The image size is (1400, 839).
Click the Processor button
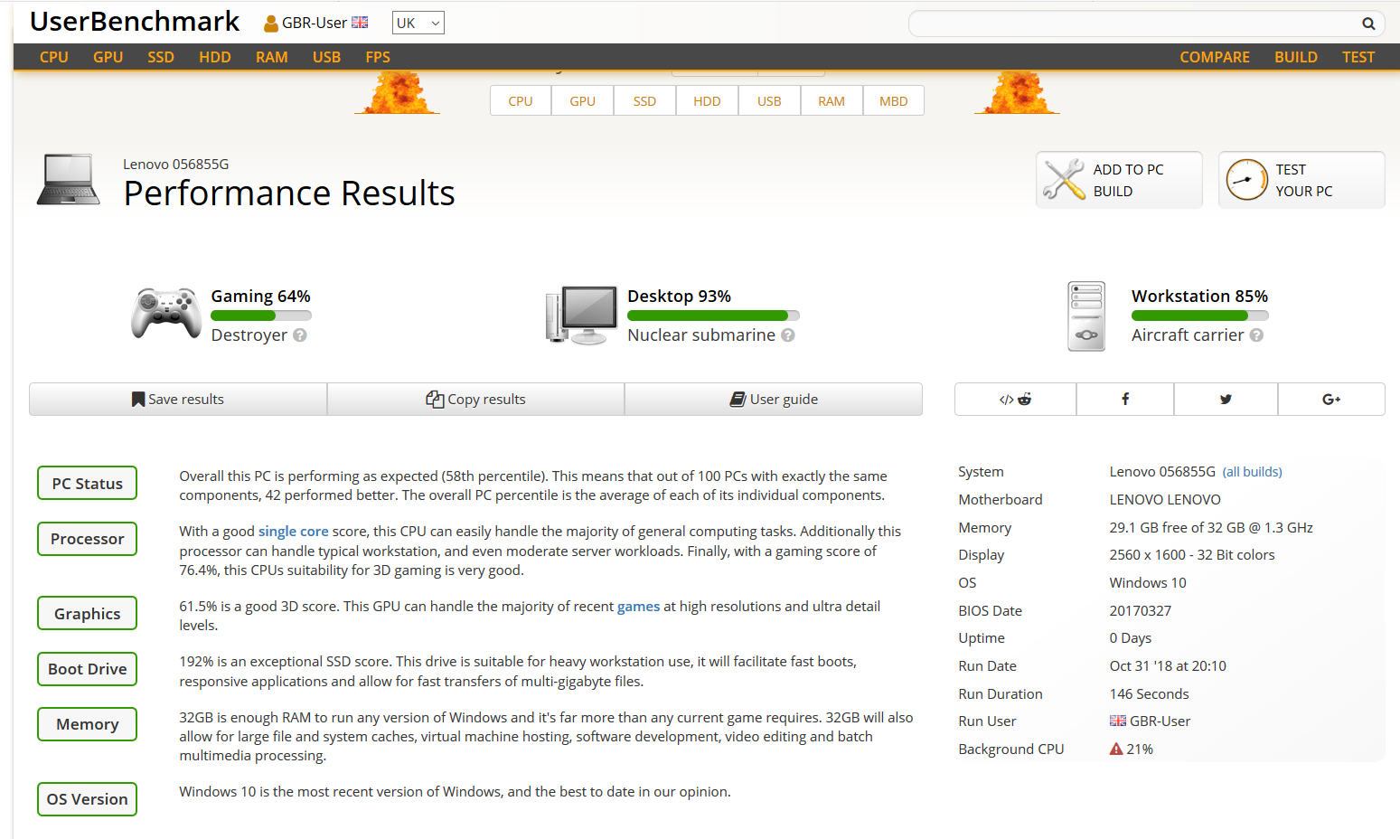(87, 539)
